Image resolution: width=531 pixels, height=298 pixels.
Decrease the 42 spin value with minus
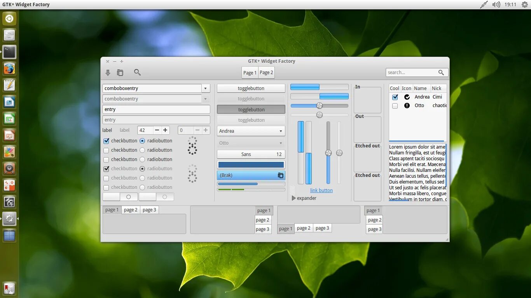tap(157, 130)
